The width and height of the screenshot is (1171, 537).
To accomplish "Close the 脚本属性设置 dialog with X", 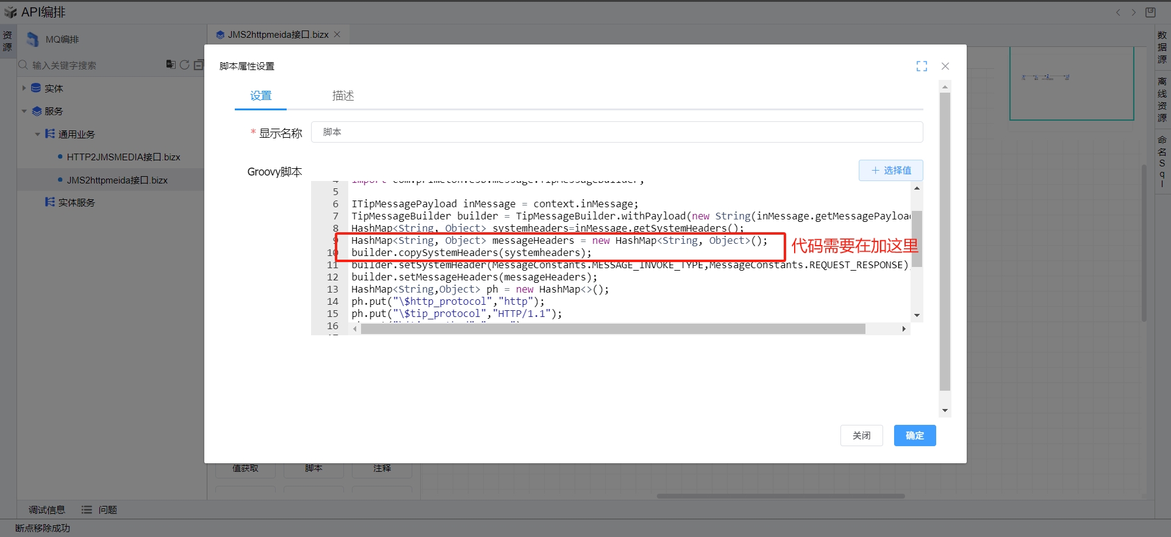I will pyautogui.click(x=945, y=66).
